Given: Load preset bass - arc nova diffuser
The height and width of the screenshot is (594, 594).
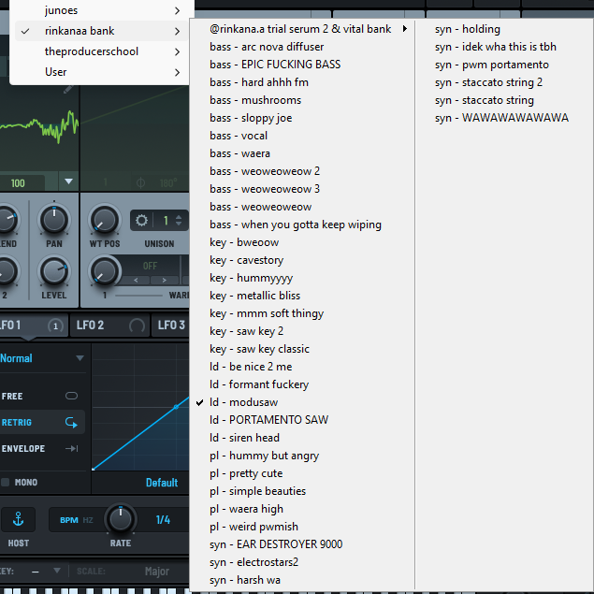Looking at the screenshot, I should click(302, 47).
